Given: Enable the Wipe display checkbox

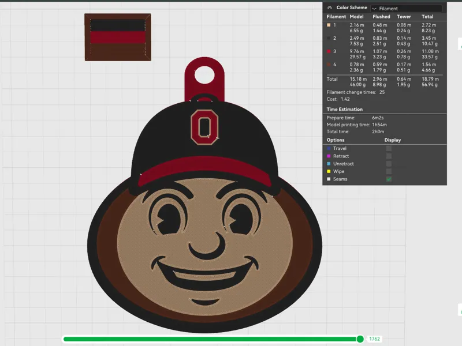Looking at the screenshot, I should click(389, 171).
